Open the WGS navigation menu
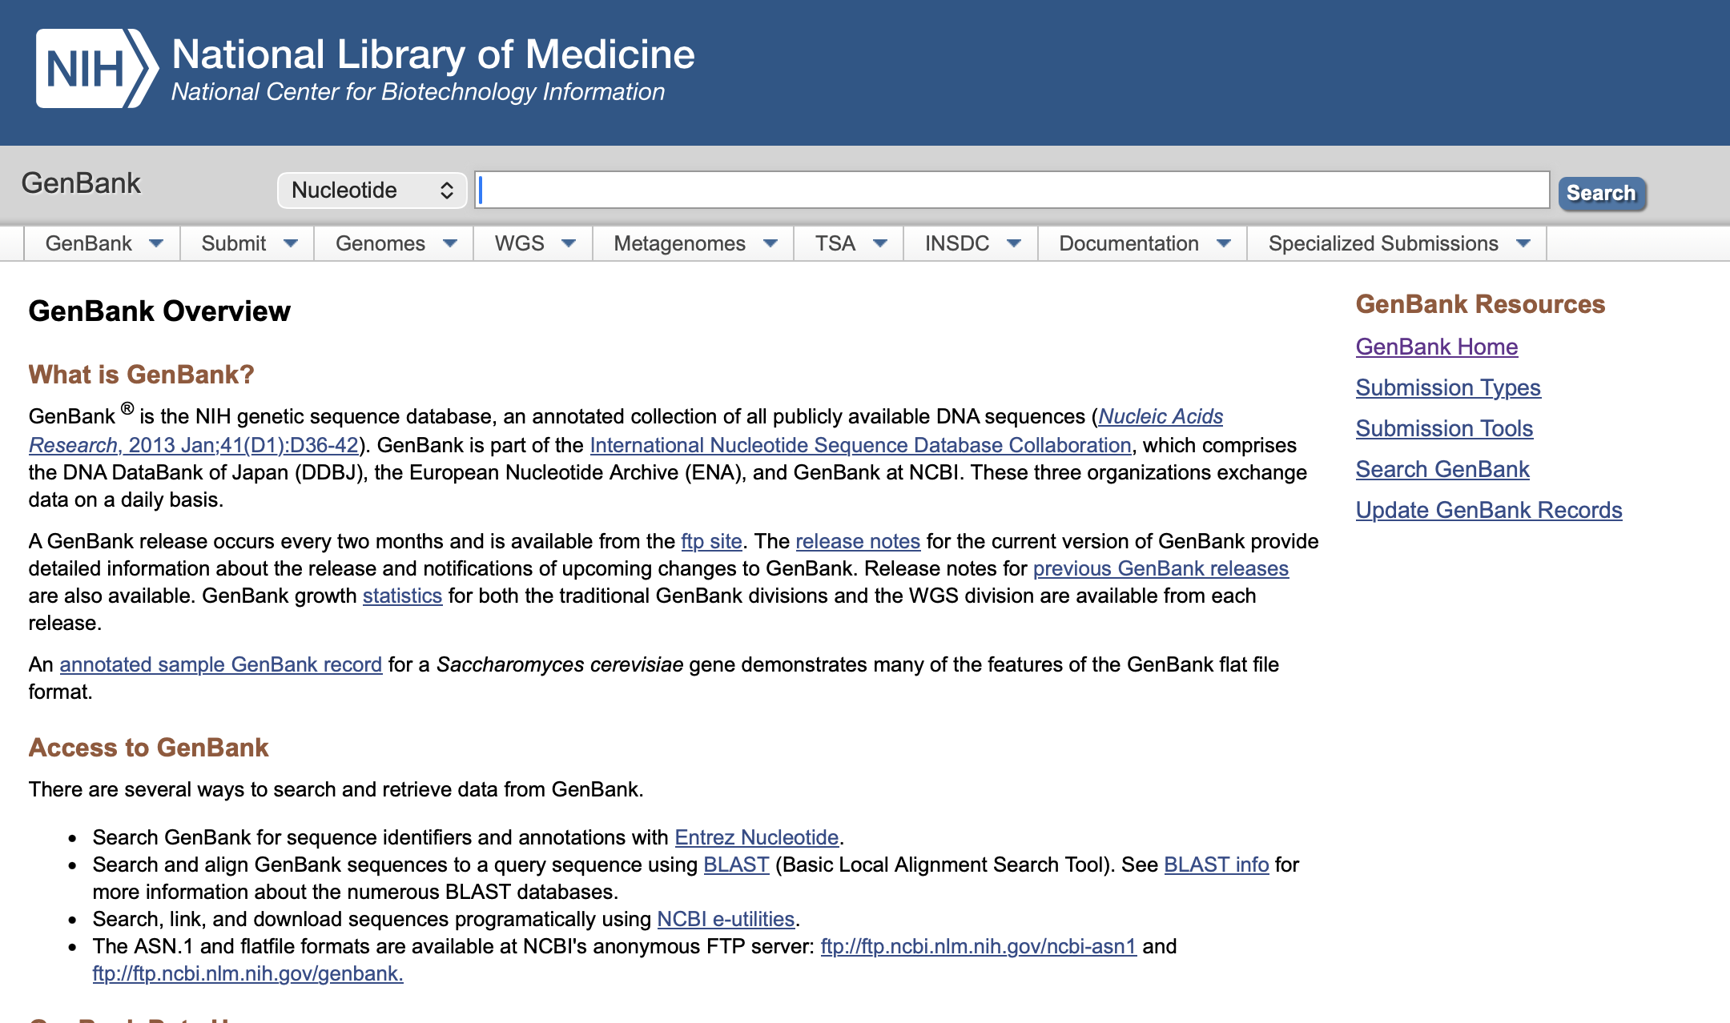The image size is (1730, 1023). click(520, 243)
